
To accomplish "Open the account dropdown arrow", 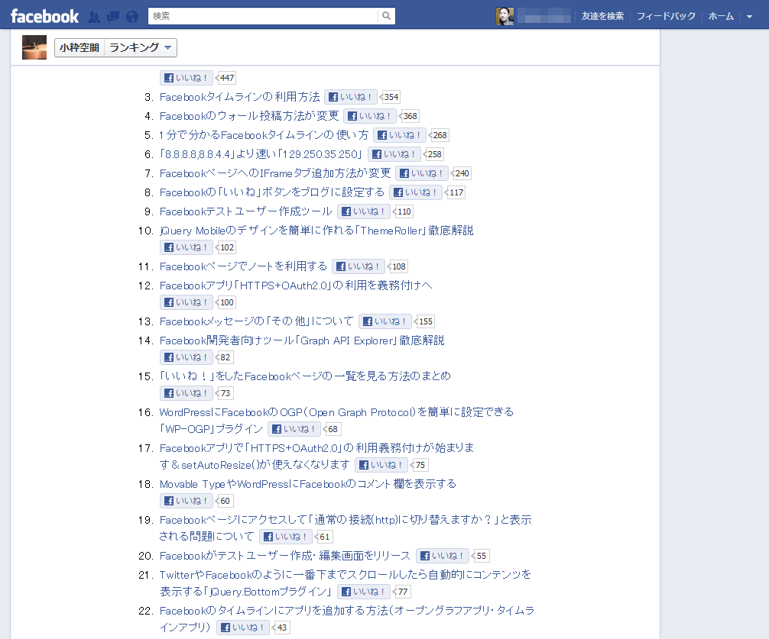I will coord(749,17).
